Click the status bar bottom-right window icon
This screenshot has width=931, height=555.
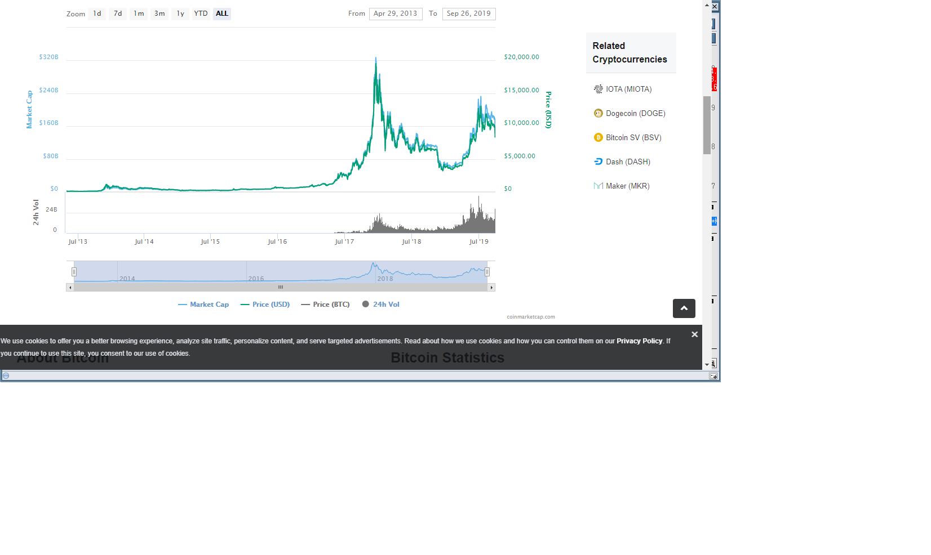(713, 376)
